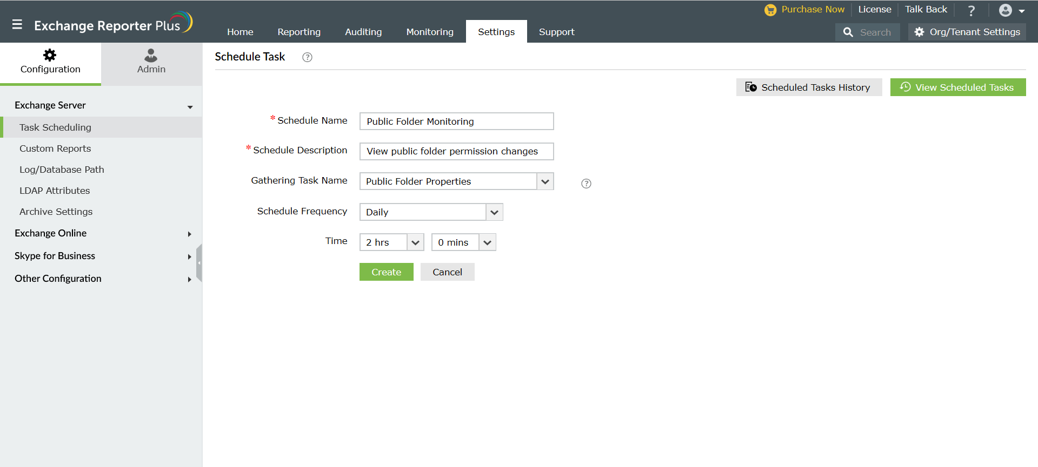Open Scheduled Tasks History
The width and height of the screenshot is (1038, 467).
pos(809,87)
